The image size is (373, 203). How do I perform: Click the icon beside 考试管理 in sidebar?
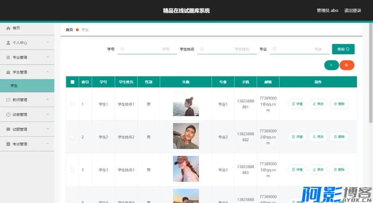(x=8, y=144)
